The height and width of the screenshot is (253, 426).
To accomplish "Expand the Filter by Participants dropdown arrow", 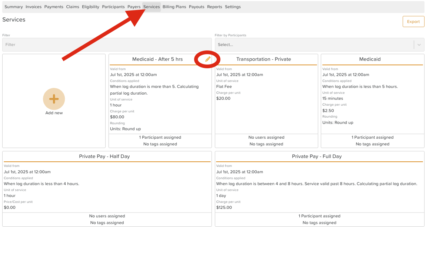I will [419, 45].
